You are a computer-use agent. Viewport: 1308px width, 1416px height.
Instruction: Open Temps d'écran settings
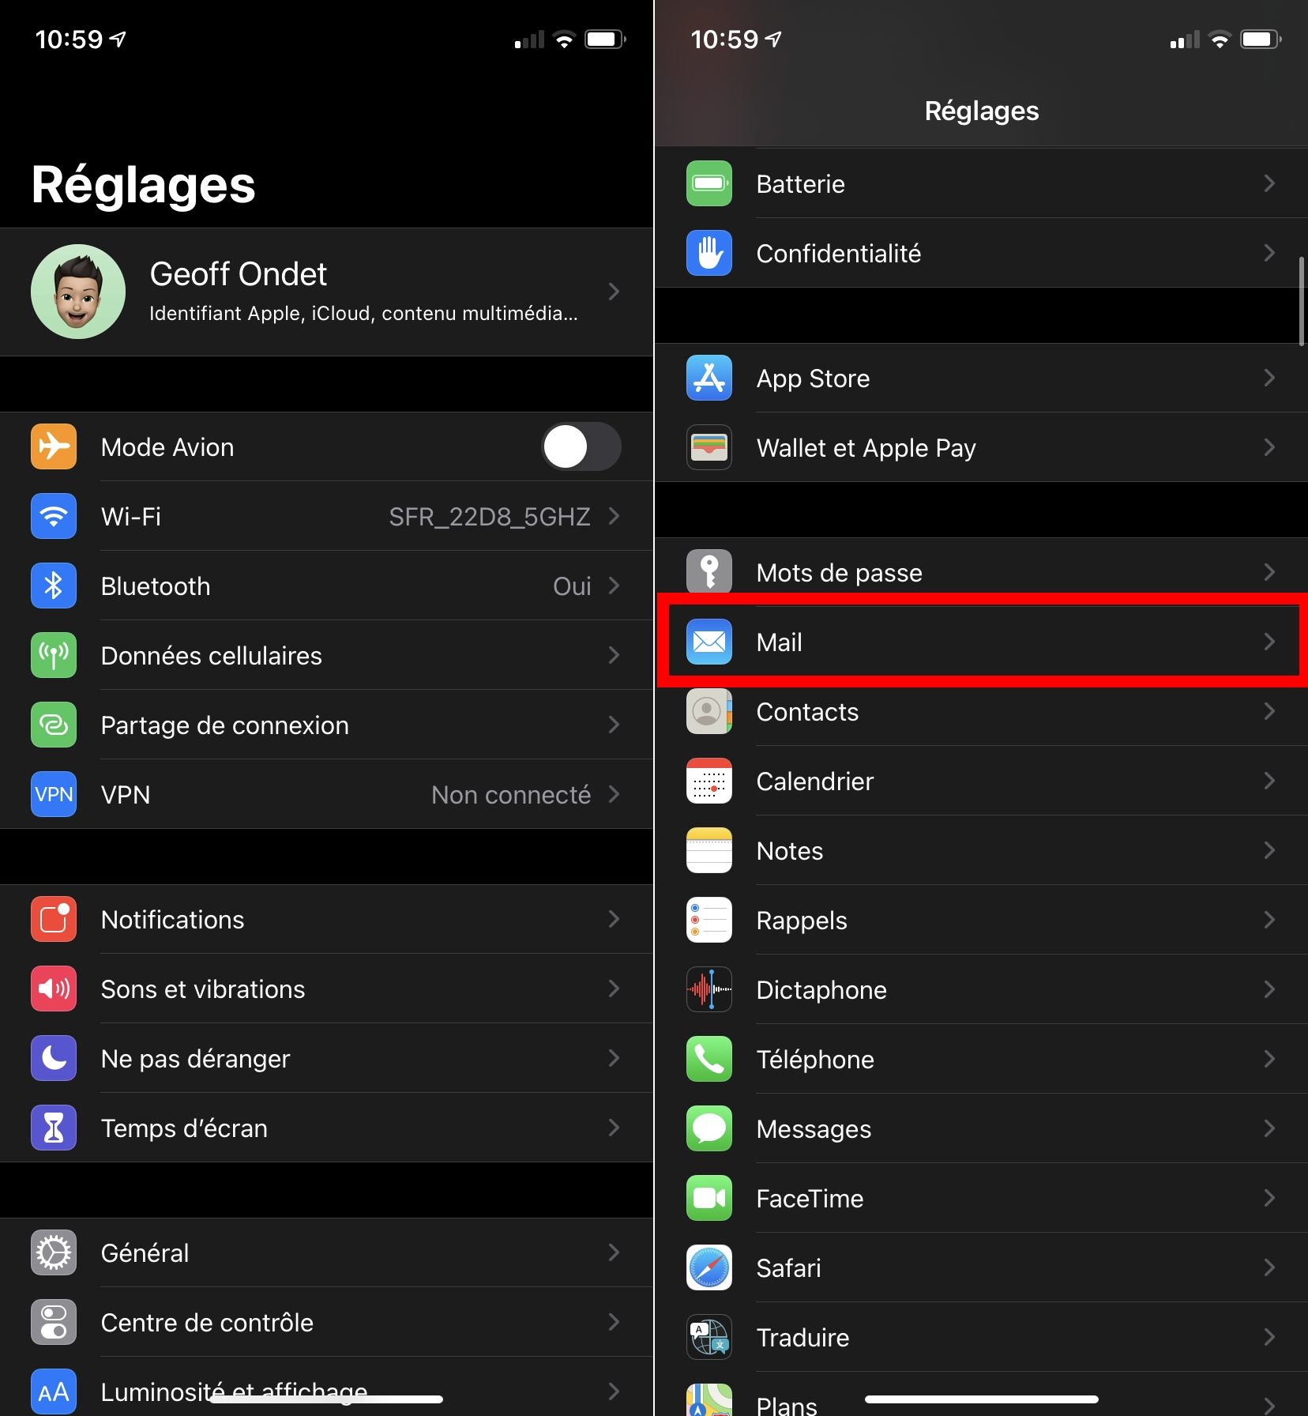(326, 1128)
